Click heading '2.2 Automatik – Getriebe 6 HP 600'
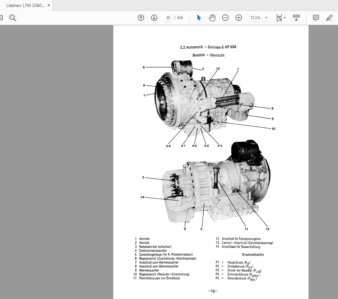The image size is (338, 299). tap(208, 47)
